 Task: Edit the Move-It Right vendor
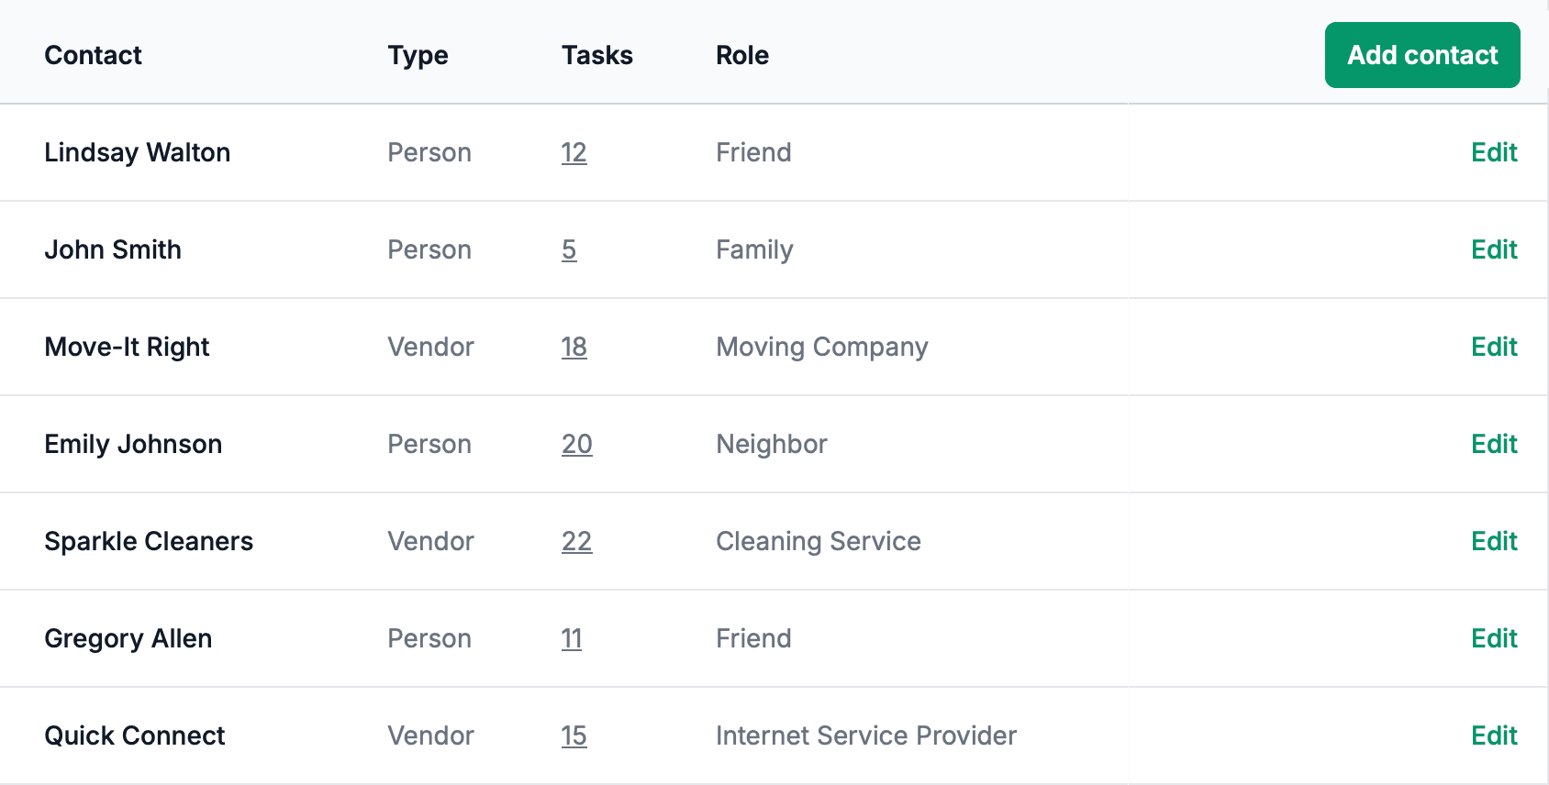tap(1494, 347)
